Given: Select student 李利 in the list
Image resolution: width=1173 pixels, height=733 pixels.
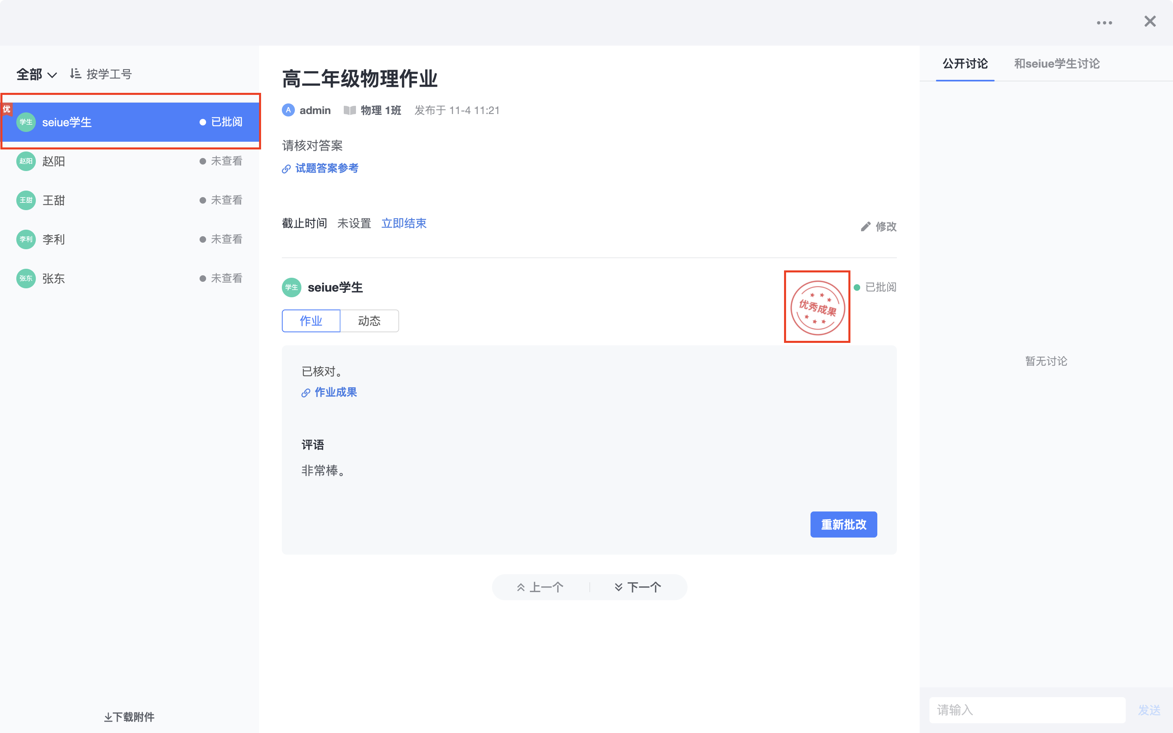Looking at the screenshot, I should tap(130, 239).
